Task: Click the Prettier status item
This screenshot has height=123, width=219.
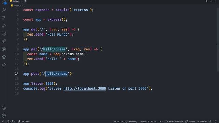Action: [x=202, y=122]
